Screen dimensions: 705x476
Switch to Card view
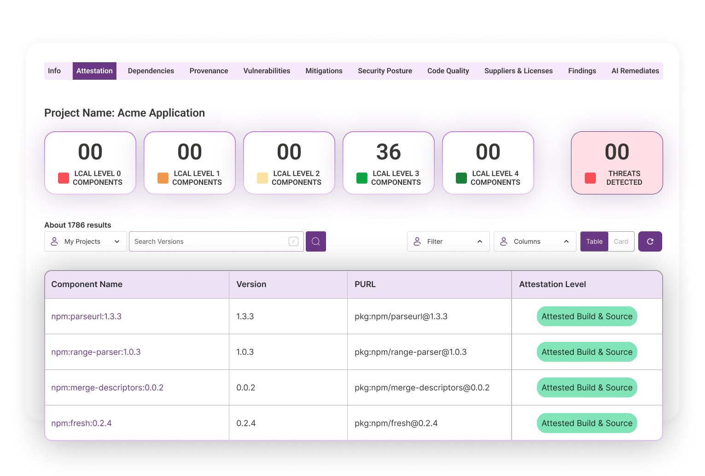[621, 241]
